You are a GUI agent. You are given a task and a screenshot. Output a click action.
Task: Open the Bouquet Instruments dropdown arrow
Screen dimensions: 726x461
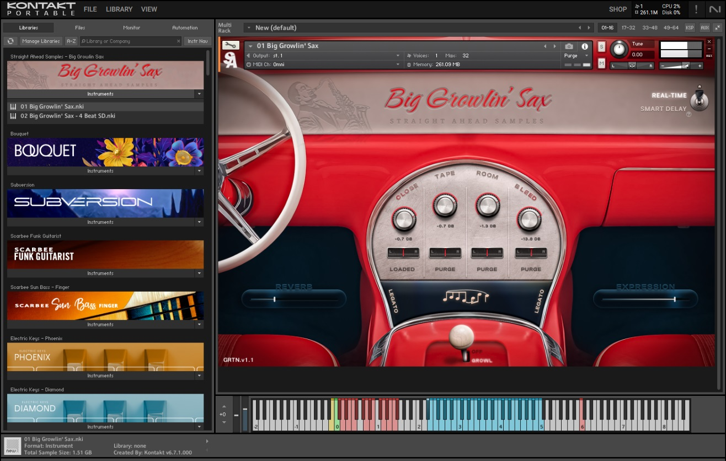coord(199,171)
